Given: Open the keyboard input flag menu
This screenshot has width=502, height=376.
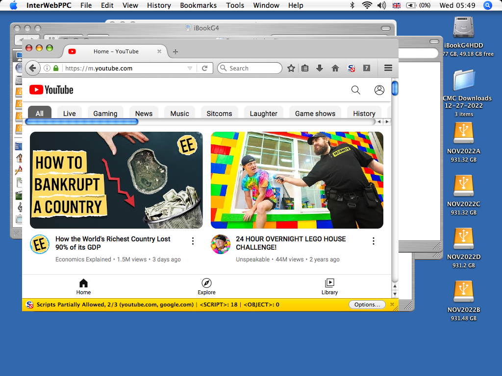Looking at the screenshot, I should pos(396,5).
